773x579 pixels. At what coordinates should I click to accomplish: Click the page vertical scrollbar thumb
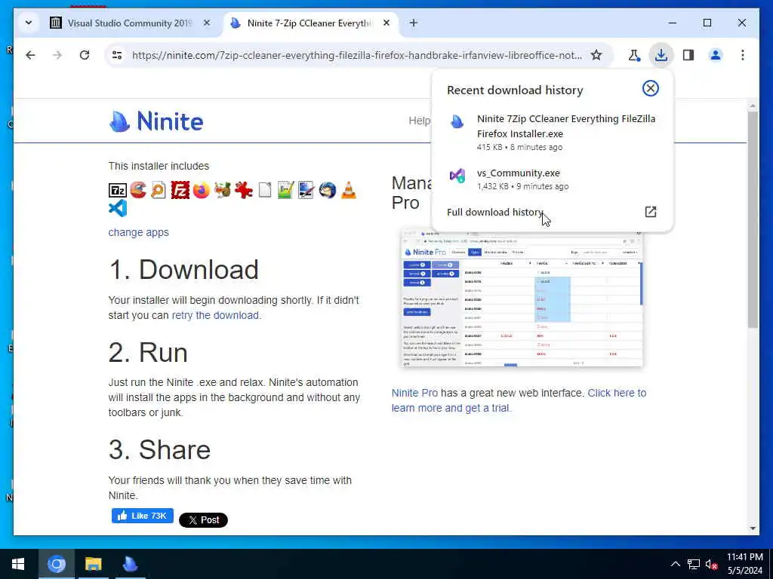coord(753,219)
